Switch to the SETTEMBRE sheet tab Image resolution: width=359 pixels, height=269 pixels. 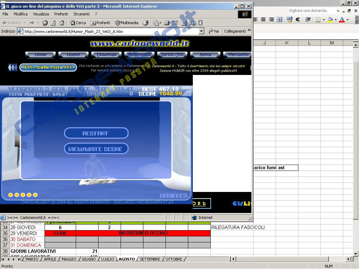click(x=150, y=259)
